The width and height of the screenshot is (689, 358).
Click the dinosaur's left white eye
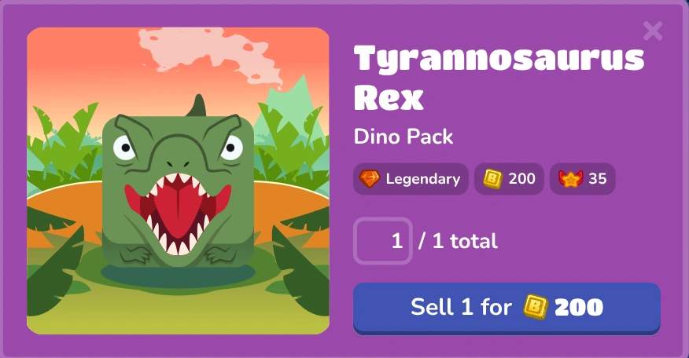[124, 148]
